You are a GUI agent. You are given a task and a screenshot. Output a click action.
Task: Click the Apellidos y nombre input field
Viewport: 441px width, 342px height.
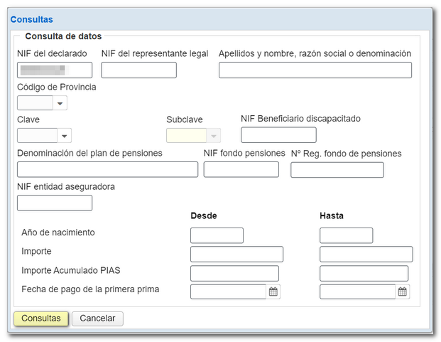point(315,70)
